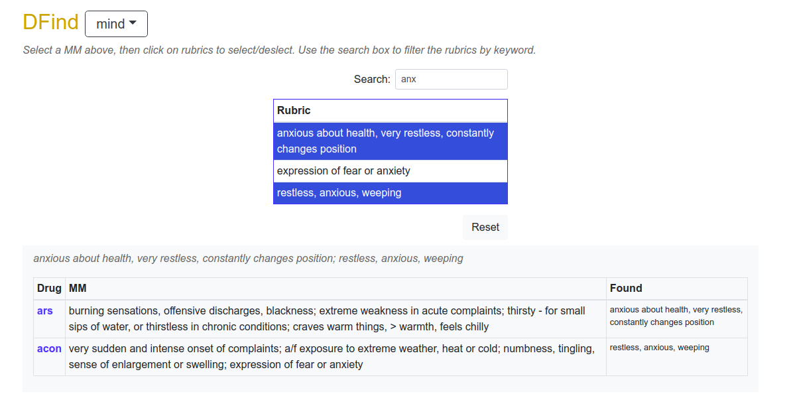Viewport: 793px width, 398px height.
Task: Click the ars materia medica description text
Action: [327, 318]
